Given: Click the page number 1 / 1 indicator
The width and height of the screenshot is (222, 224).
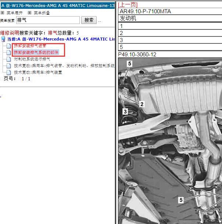Looking at the screenshot, I should [26, 79].
